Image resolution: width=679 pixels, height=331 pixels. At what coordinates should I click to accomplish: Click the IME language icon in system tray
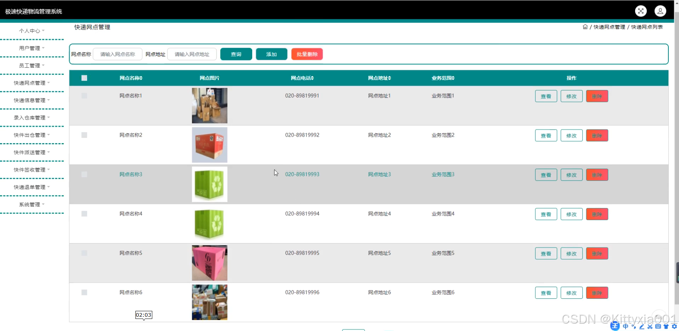click(x=625, y=326)
